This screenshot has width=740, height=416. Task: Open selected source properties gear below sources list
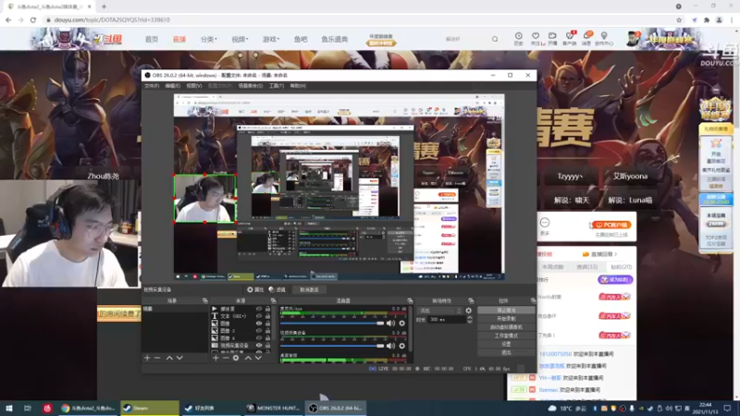236,358
